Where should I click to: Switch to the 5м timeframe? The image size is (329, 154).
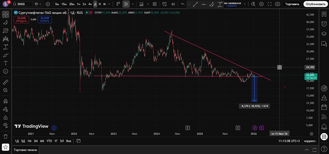pos(57,4)
